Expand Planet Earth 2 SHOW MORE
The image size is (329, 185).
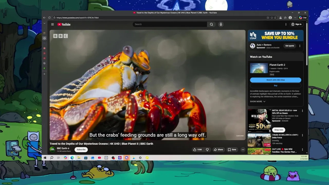tap(258, 101)
